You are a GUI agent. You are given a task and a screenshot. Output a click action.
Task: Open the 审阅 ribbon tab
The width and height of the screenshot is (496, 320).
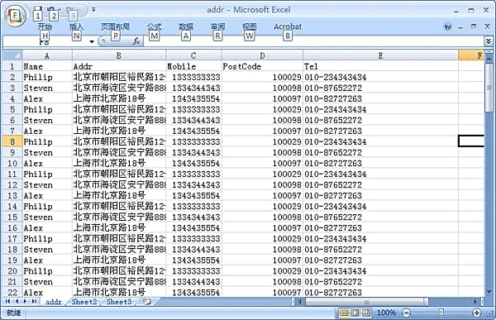217,26
